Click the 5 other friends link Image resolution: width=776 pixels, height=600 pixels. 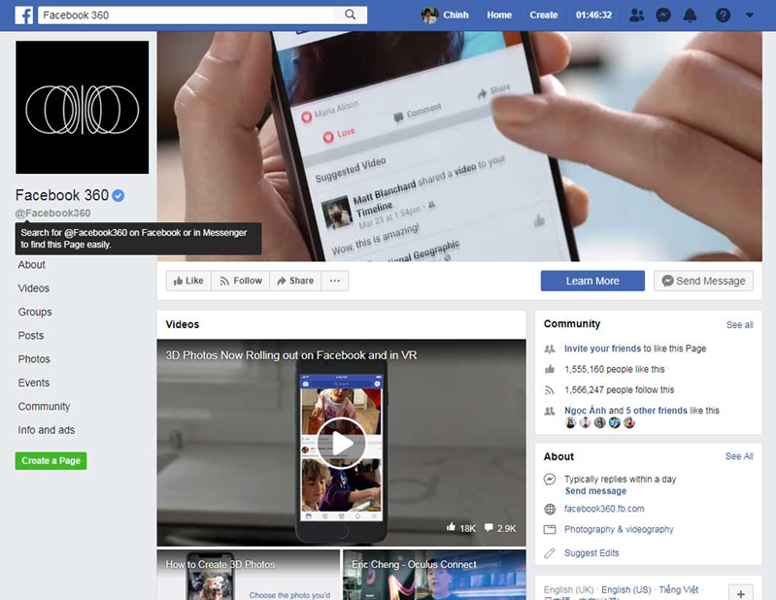point(657,411)
